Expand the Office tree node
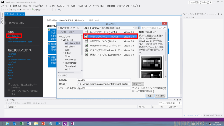224x126 pixels. point(64,53)
